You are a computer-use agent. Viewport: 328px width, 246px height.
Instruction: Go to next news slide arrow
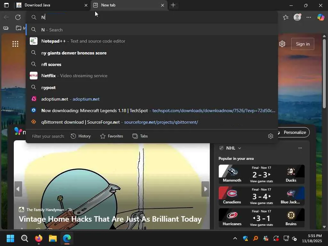pyautogui.click(x=205, y=189)
